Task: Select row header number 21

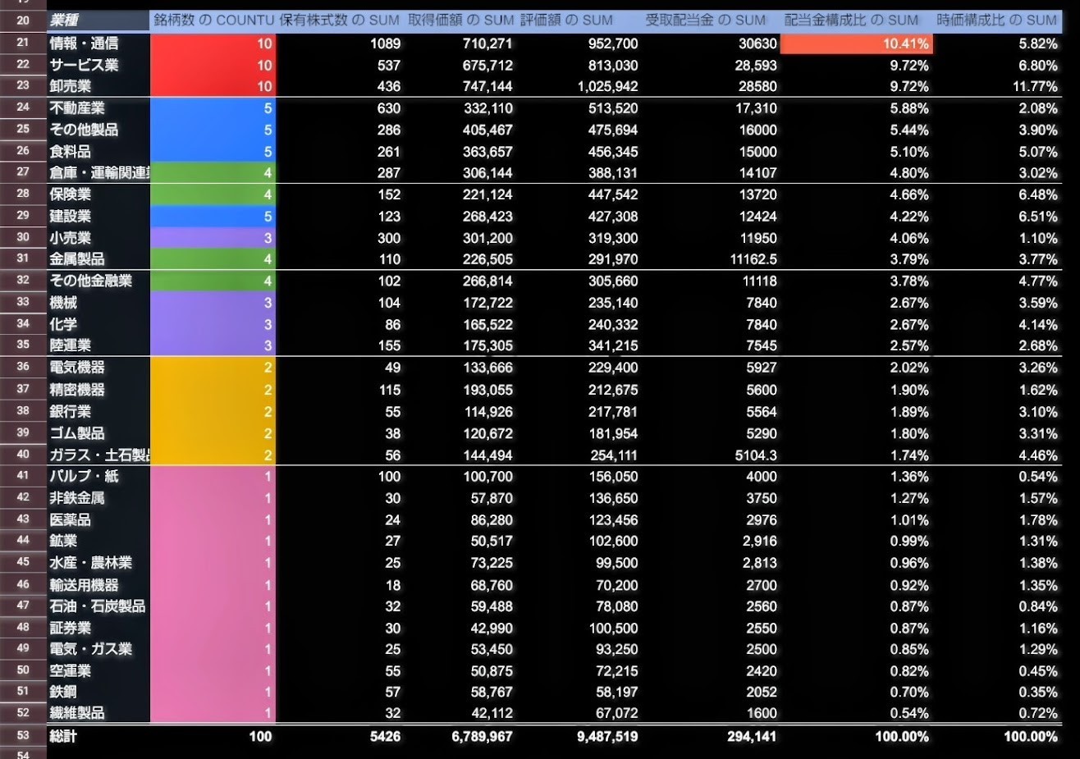Action: (23, 43)
